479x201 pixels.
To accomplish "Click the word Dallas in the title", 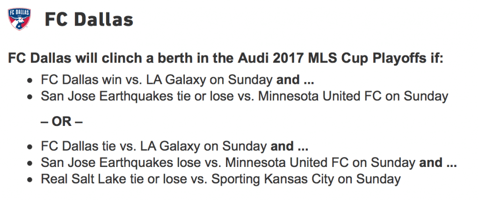I will (x=104, y=20).
